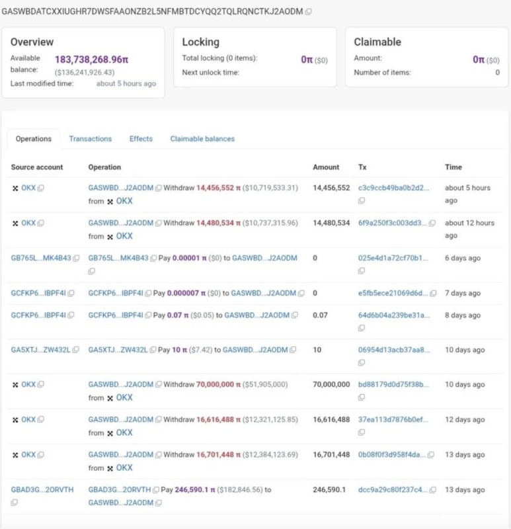Select the Claimable balances tab
The width and height of the screenshot is (511, 529).
click(x=202, y=139)
